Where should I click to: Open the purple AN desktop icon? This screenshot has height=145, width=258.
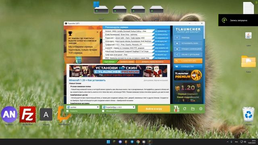pyautogui.click(x=9, y=114)
